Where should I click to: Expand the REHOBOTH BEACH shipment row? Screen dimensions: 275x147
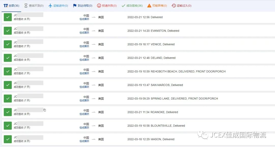(x=176, y=71)
